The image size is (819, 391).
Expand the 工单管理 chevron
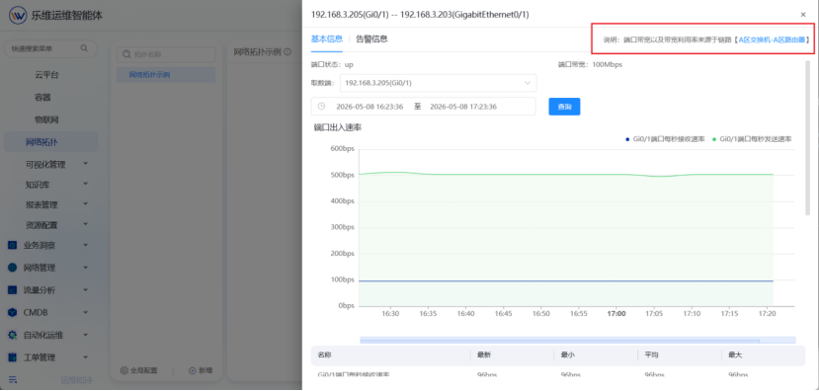(x=86, y=357)
